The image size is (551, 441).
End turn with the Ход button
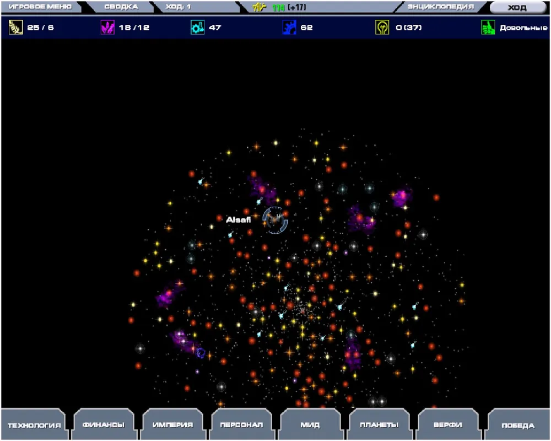click(517, 7)
